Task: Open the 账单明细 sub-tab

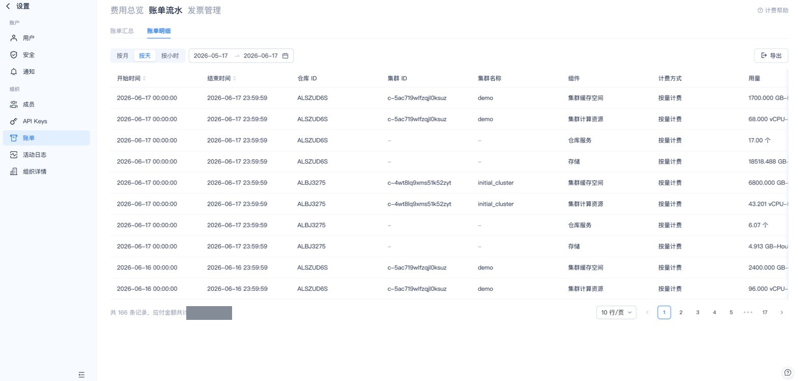Action: pyautogui.click(x=159, y=31)
